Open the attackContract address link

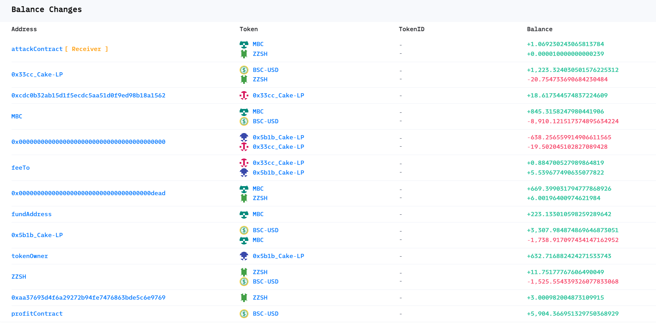37,49
